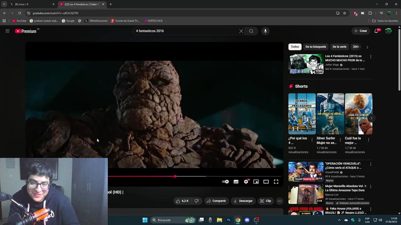Image resolution: width=401 pixels, height=225 pixels.
Task: Open Jeffar Vlogs video thumbnail
Action: point(306,64)
